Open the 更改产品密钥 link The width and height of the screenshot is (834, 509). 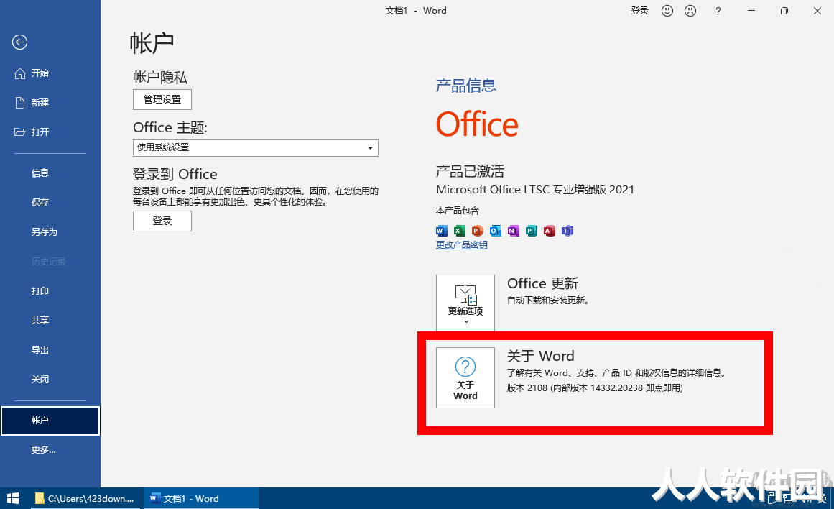coord(462,245)
